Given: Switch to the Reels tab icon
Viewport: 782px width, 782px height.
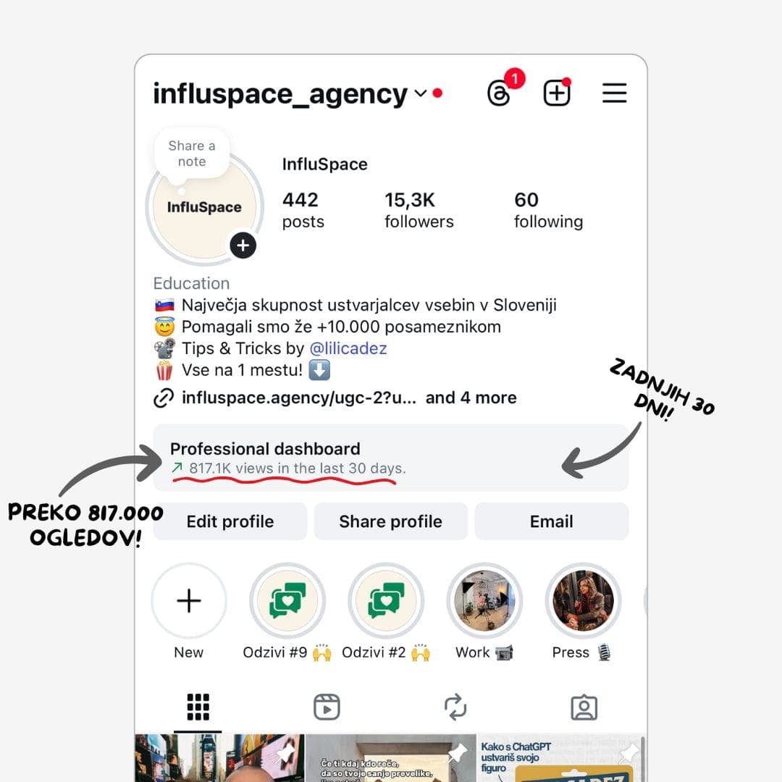Looking at the screenshot, I should point(327,707).
